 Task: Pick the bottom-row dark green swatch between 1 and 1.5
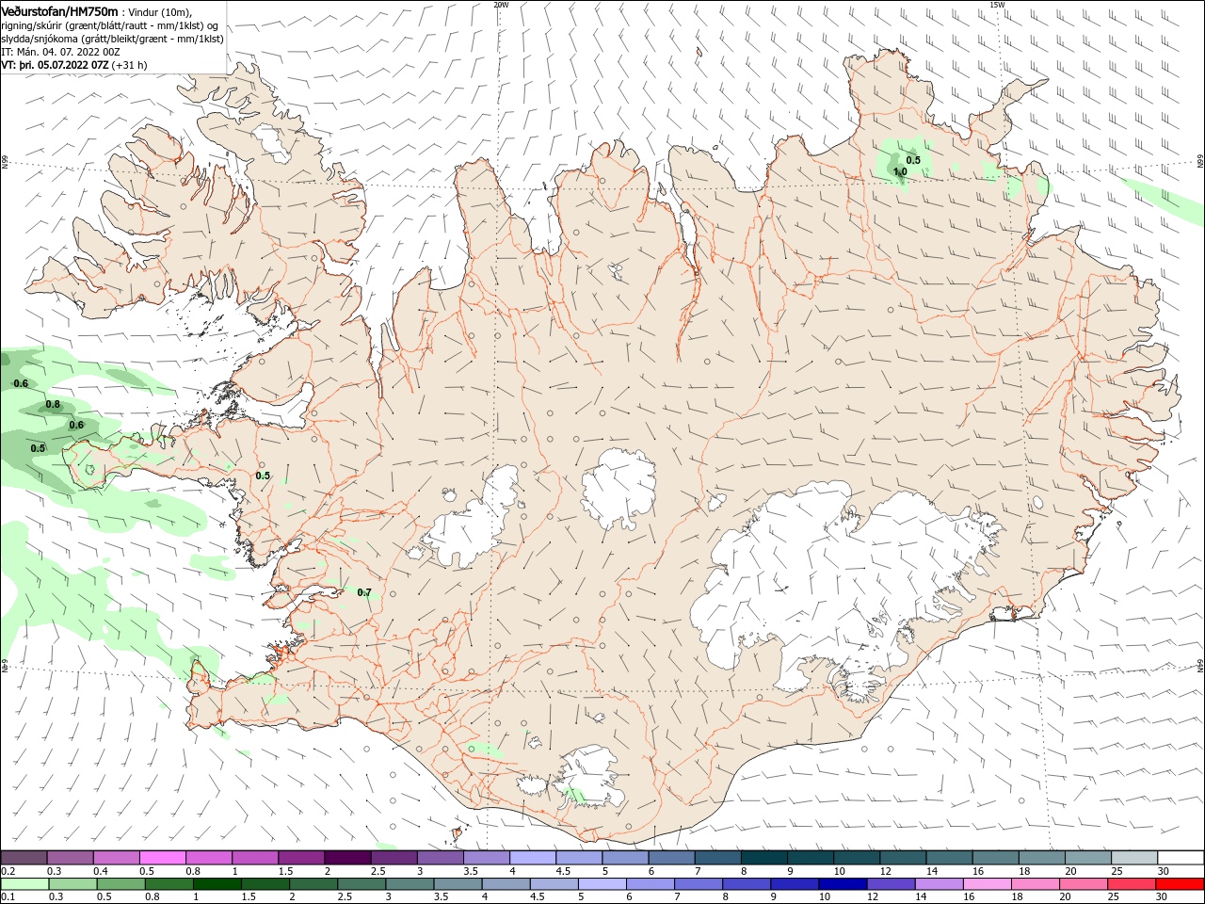coord(217,884)
